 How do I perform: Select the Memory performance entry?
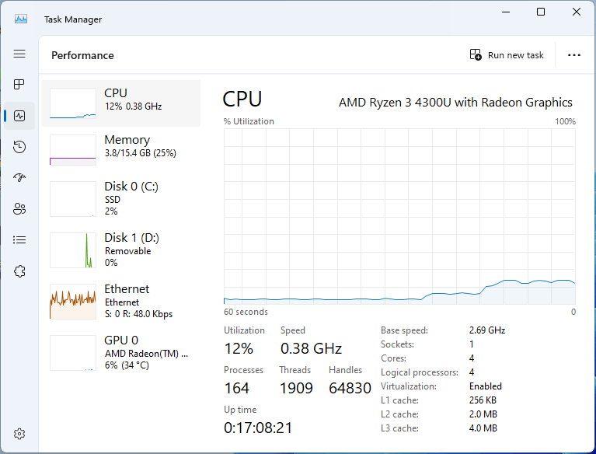120,149
